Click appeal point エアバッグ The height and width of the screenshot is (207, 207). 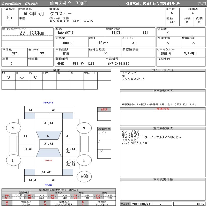point(129,73)
